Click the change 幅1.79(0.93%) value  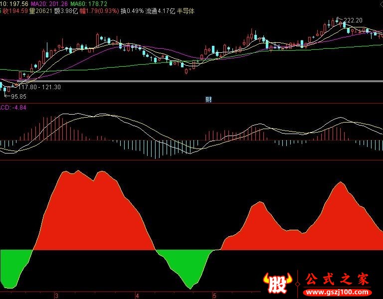pos(99,11)
